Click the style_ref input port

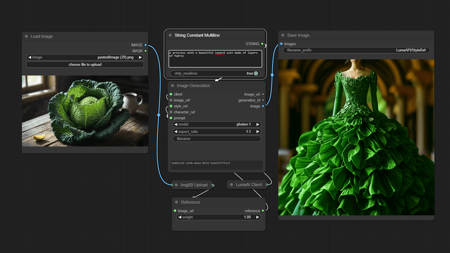coord(171,106)
